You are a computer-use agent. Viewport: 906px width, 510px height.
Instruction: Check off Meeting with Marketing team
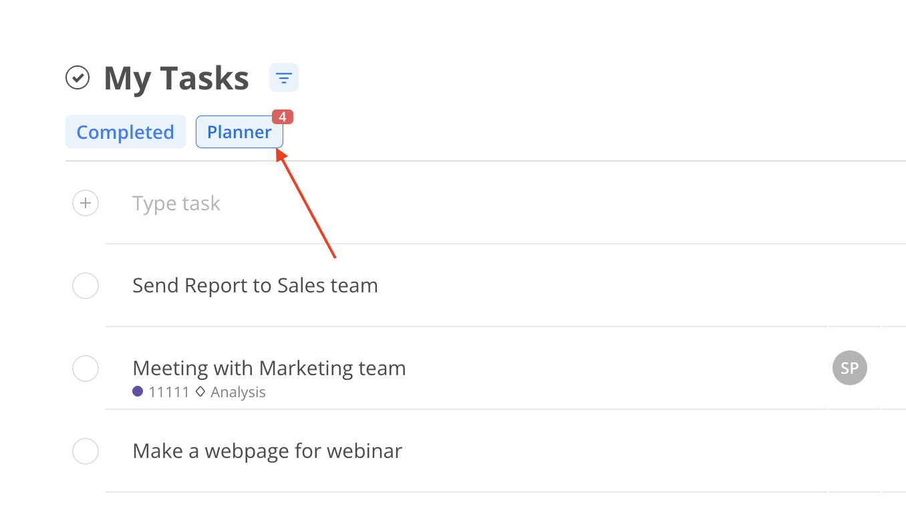pyautogui.click(x=86, y=368)
